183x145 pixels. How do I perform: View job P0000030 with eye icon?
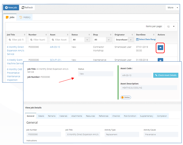160,60
